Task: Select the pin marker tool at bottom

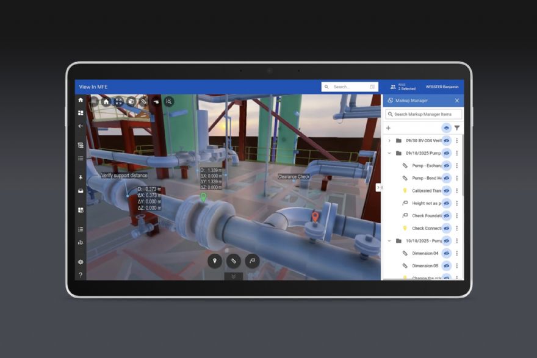Action: 214,261
